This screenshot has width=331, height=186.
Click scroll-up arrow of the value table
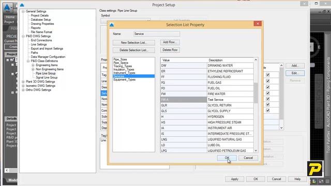point(256,60)
